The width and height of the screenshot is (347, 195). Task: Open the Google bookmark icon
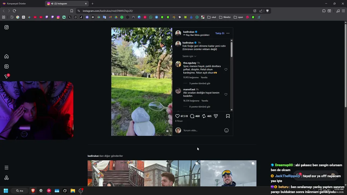(18, 17)
